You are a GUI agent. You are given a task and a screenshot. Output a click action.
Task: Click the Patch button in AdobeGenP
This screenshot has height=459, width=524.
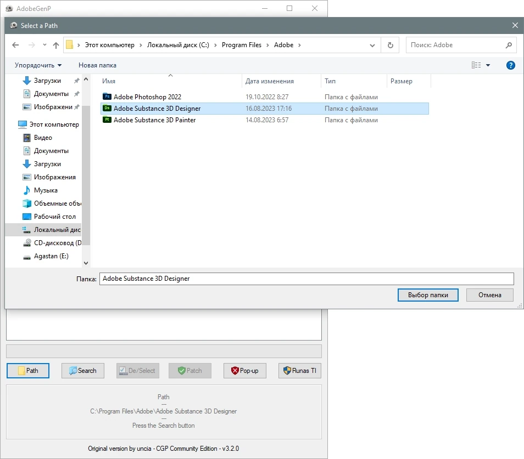pyautogui.click(x=190, y=371)
